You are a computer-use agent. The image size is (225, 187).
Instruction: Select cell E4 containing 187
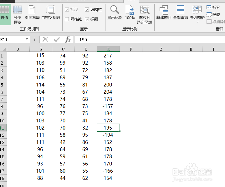coord(108,77)
